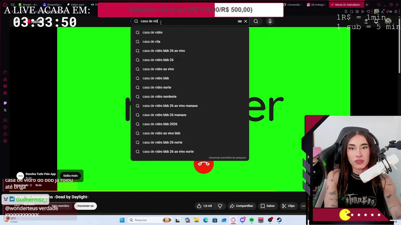Click the Seja membro button
Image resolution: width=401 pixels, height=225 pixels.
click(60, 206)
